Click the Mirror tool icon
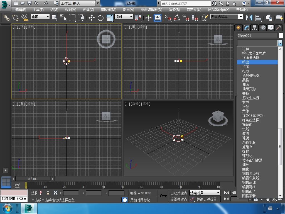The width and height of the screenshot is (285, 214). pyautogui.click(x=249, y=18)
